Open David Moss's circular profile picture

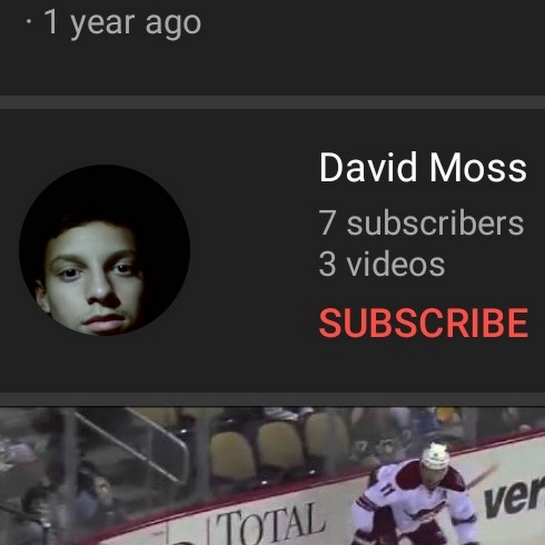pyautogui.click(x=104, y=250)
